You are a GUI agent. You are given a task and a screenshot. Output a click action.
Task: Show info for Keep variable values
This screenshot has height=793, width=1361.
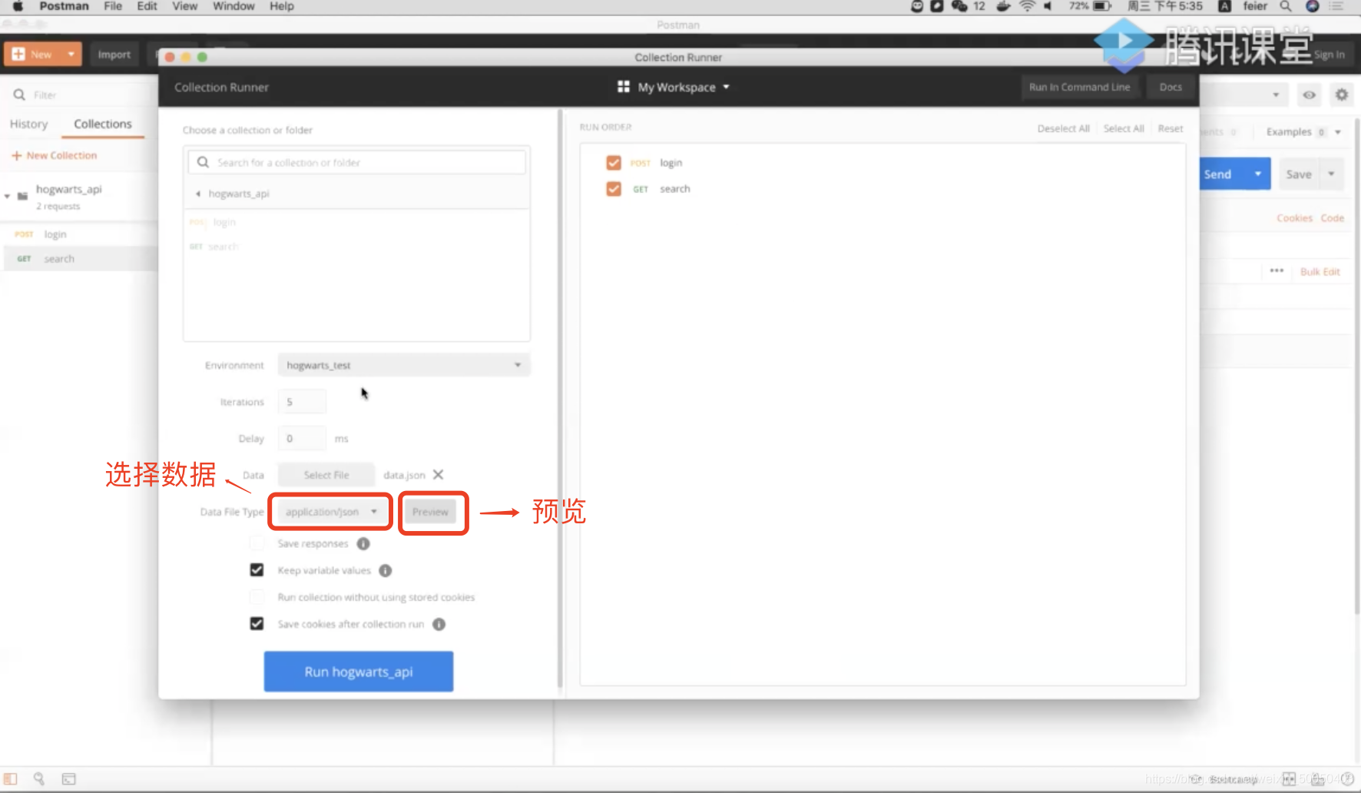(386, 571)
